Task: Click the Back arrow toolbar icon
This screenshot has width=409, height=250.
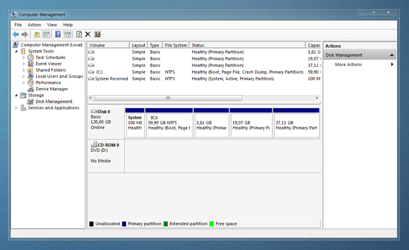Action: [x=16, y=34]
